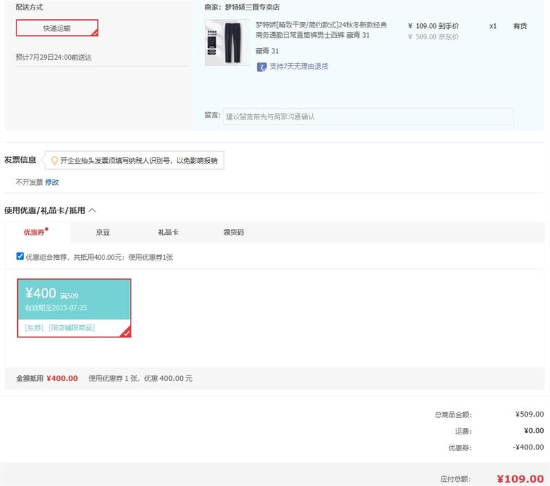Image resolution: width=550 pixels, height=486 pixels.
Task: Click the [限店铺限商品] coupon restriction label
Action: pyautogui.click(x=71, y=328)
